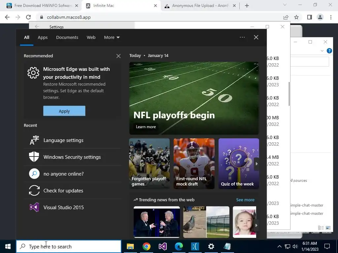
Task: Open the Forgotten playoff games card
Action: point(150,163)
